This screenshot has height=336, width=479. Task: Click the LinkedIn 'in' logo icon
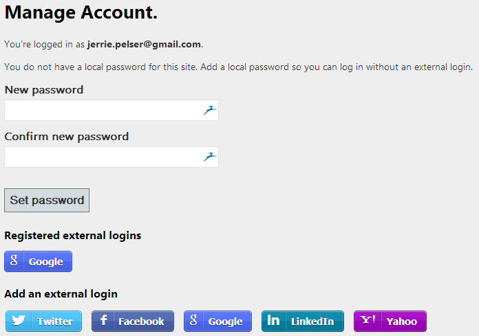pos(273,321)
